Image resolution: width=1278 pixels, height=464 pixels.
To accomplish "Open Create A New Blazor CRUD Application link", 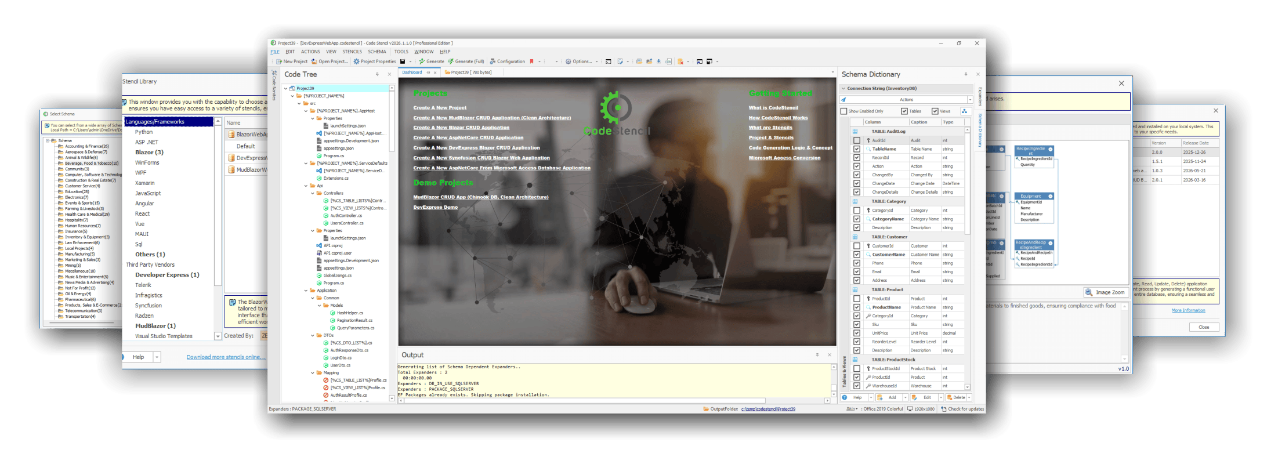I will pyautogui.click(x=461, y=128).
